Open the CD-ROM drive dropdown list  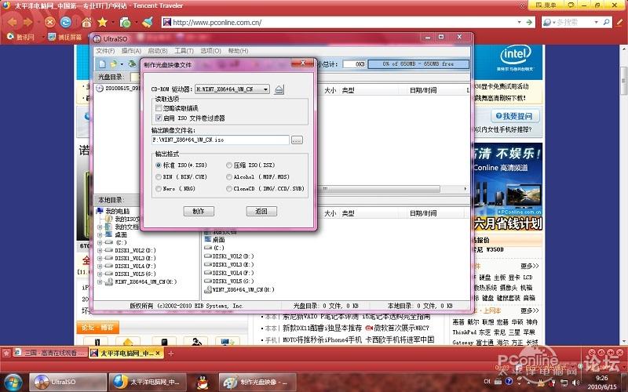pos(266,89)
